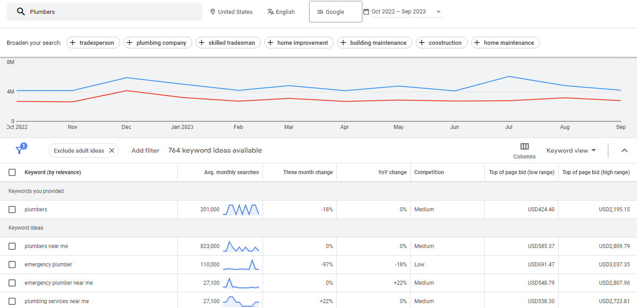This screenshot has height=308, width=637.
Task: Click the location pin icon
Action: (x=212, y=12)
